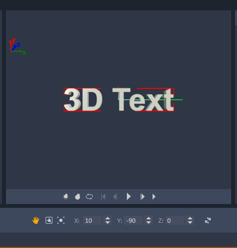Jump to the last frame
This screenshot has width=237, height=248.
tap(154, 197)
